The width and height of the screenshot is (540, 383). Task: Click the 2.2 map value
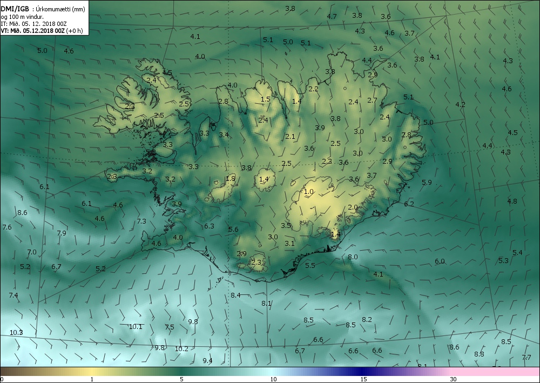pos(313,89)
